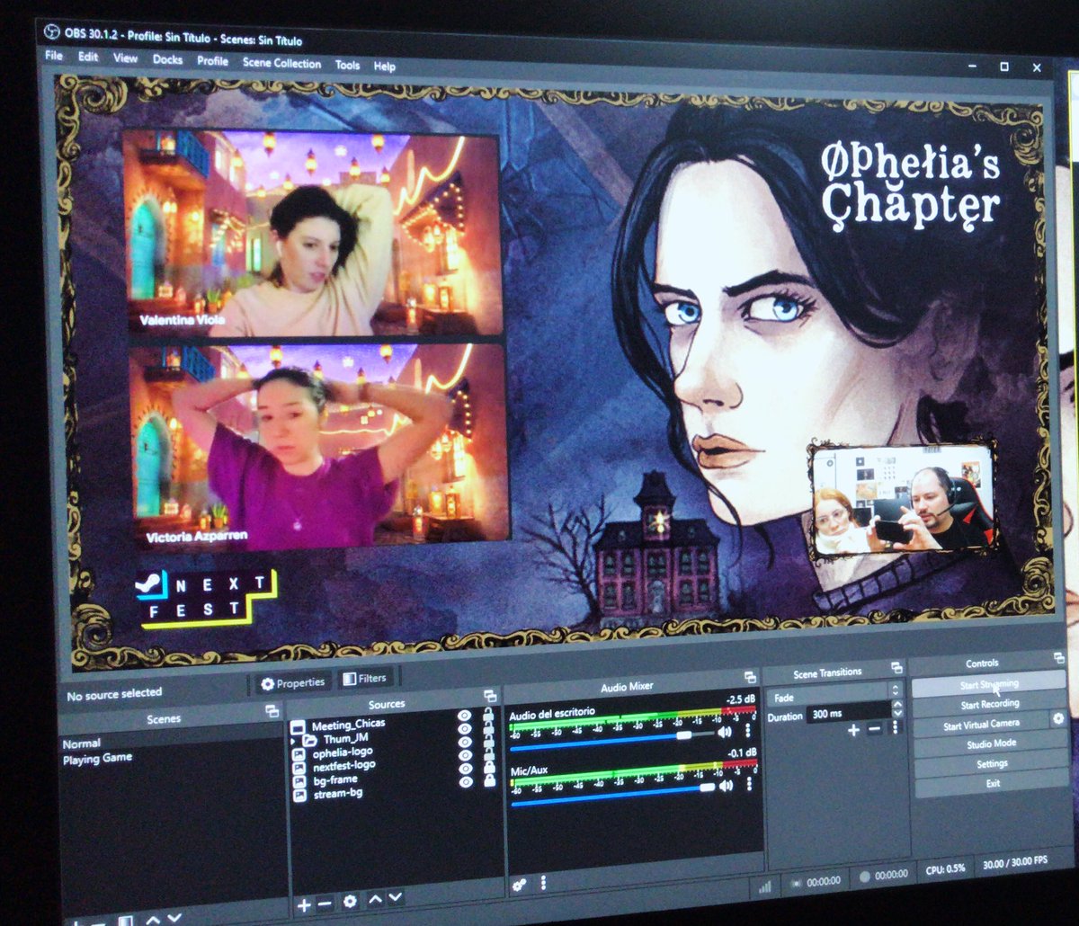The width and height of the screenshot is (1079, 926).
Task: Remove selected source with minus
Action: click(x=325, y=904)
